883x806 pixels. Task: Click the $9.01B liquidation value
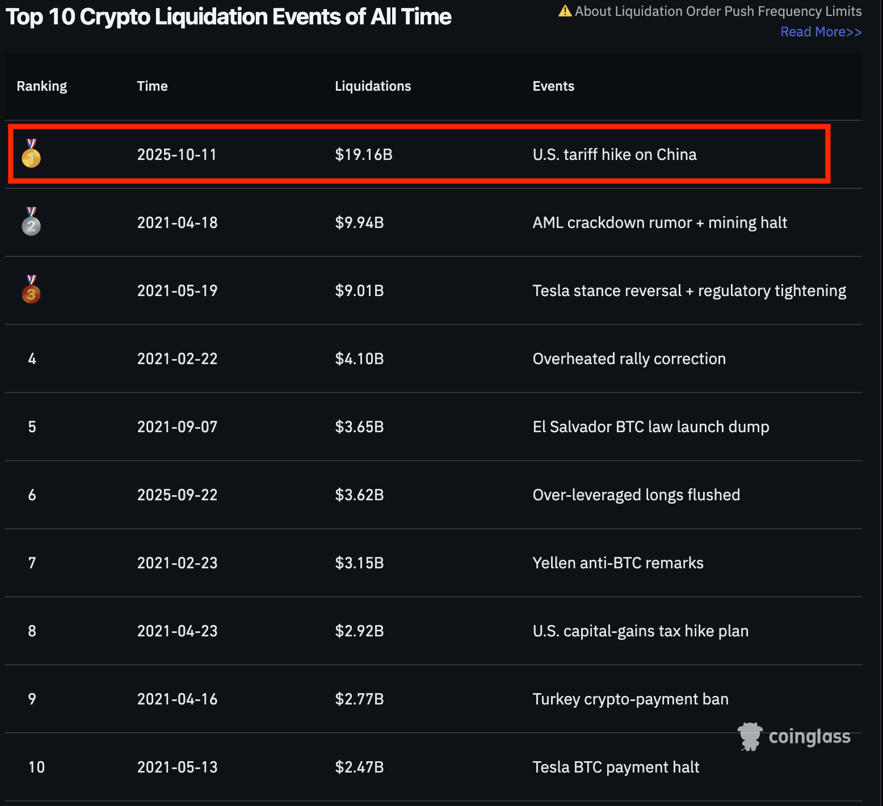pyautogui.click(x=359, y=290)
